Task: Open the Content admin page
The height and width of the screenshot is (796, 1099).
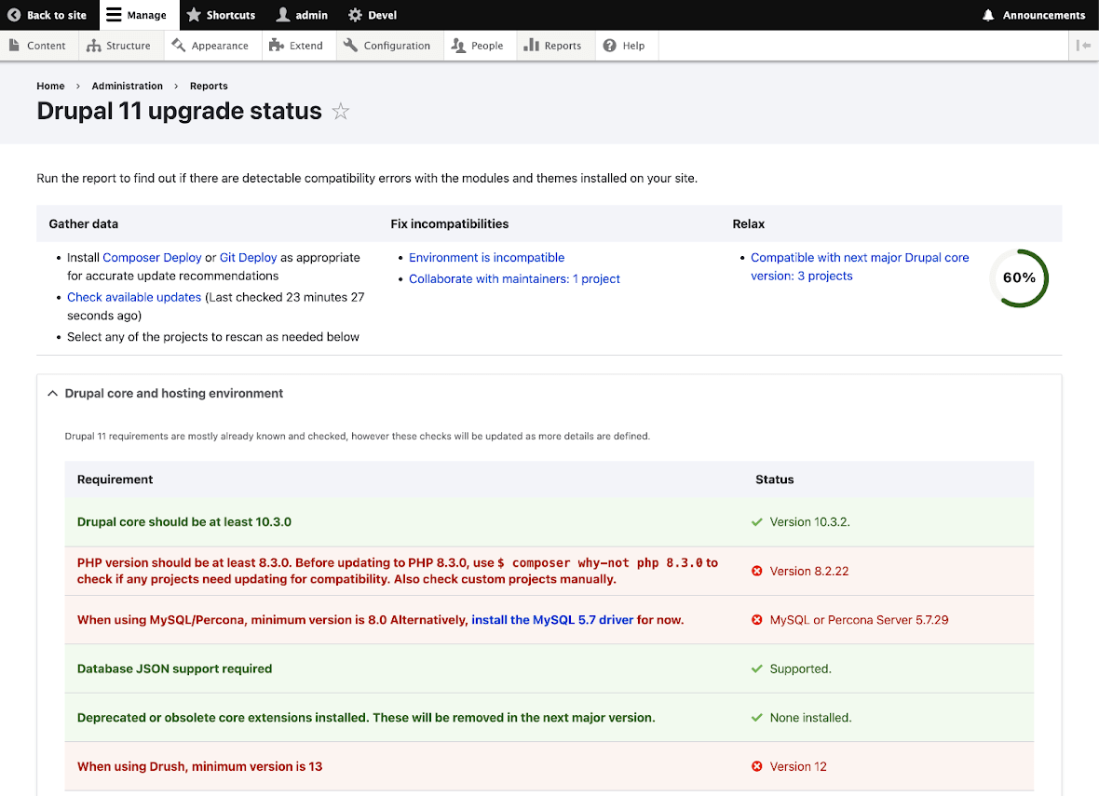Action: [38, 46]
